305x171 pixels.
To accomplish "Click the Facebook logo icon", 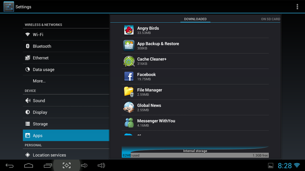I will click(x=129, y=77).
